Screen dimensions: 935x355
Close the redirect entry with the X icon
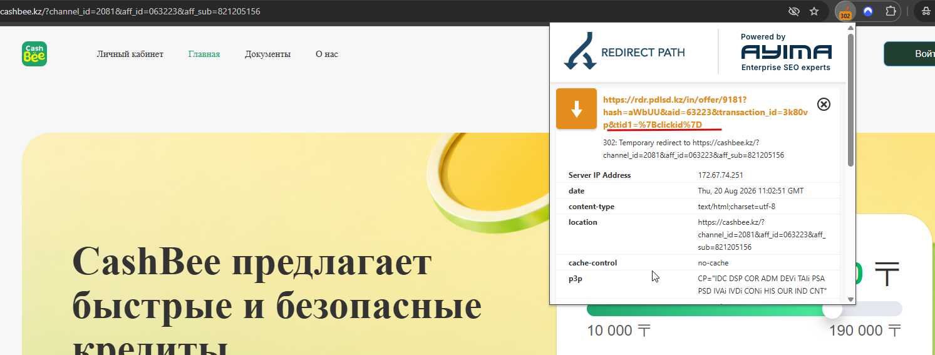824,105
